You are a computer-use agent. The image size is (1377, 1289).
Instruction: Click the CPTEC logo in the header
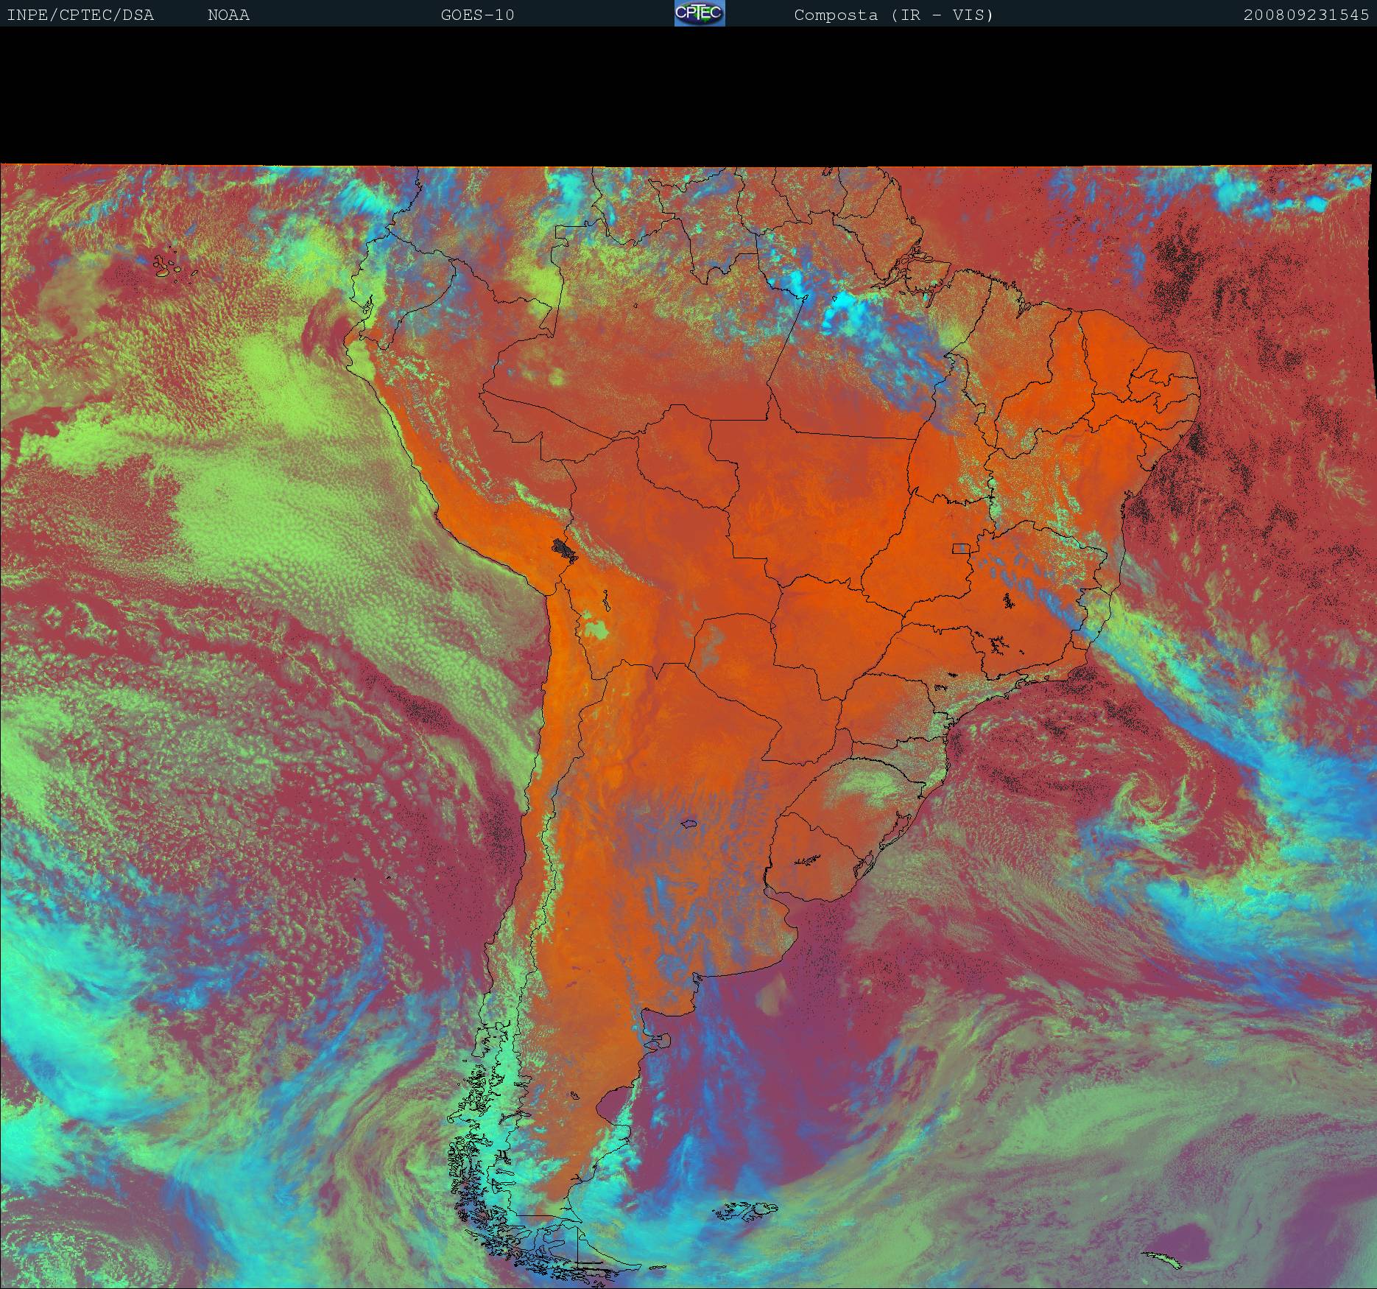pyautogui.click(x=699, y=13)
